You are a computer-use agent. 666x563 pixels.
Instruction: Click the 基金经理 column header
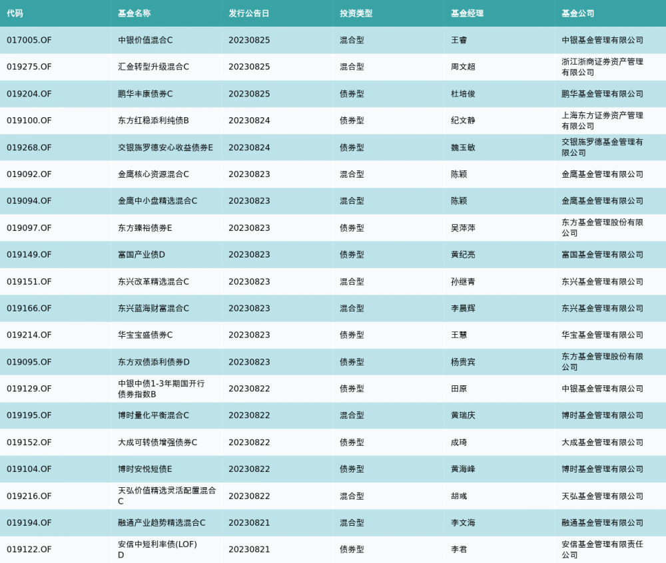(468, 13)
